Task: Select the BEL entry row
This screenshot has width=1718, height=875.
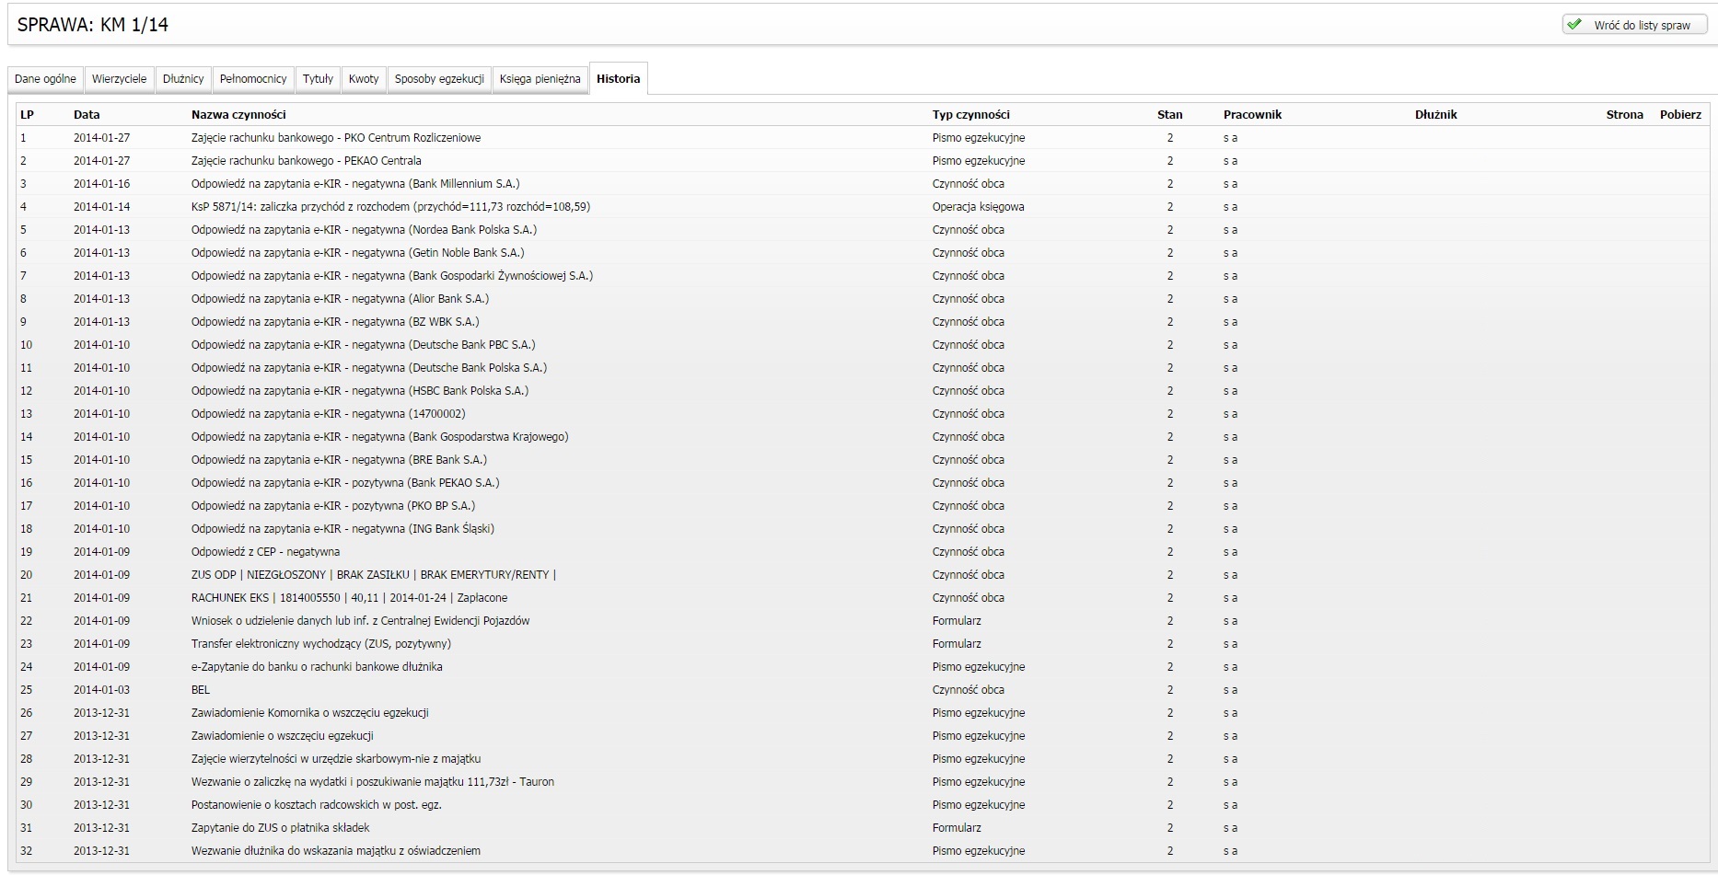Action: 201,690
